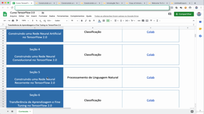Click merge cells button
The image size is (204, 114).
pos(108,21)
